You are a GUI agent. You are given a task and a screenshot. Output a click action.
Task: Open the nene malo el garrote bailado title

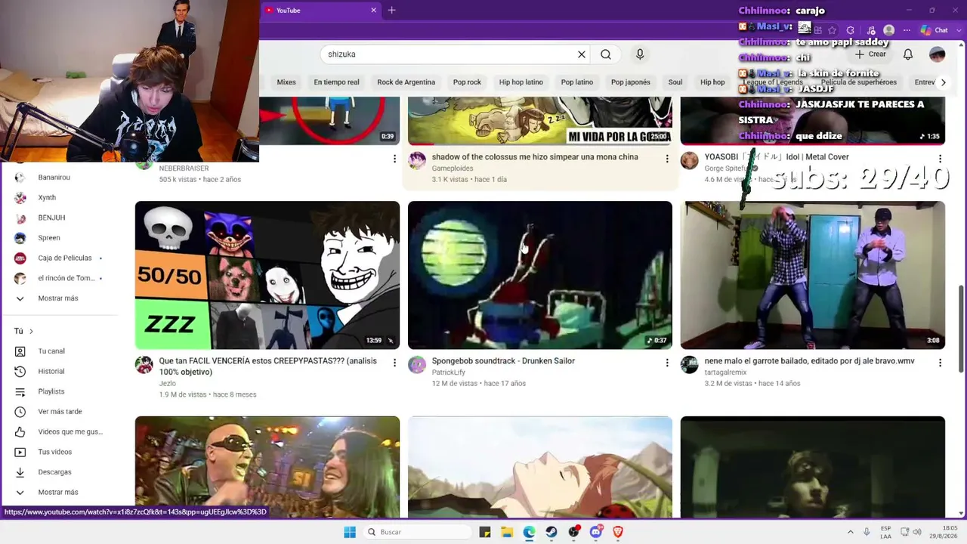(810, 361)
